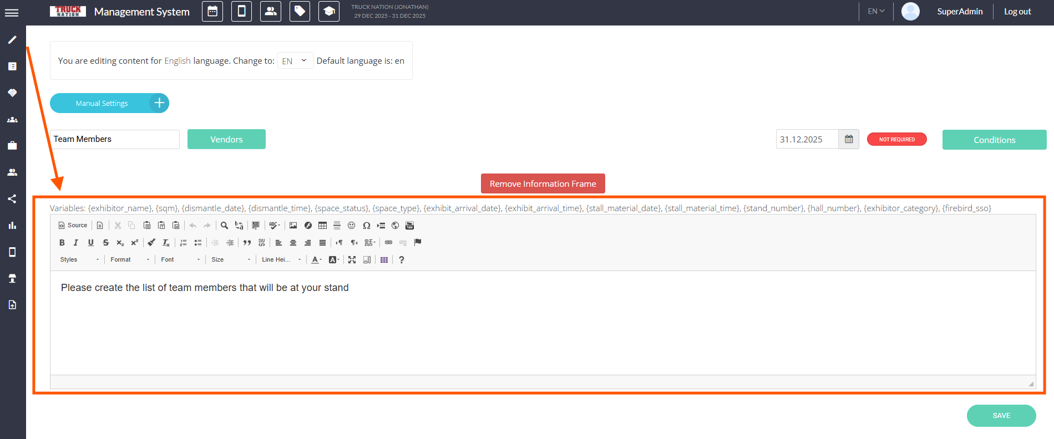
Task: Click the YouTube embed icon
Action: [410, 226]
